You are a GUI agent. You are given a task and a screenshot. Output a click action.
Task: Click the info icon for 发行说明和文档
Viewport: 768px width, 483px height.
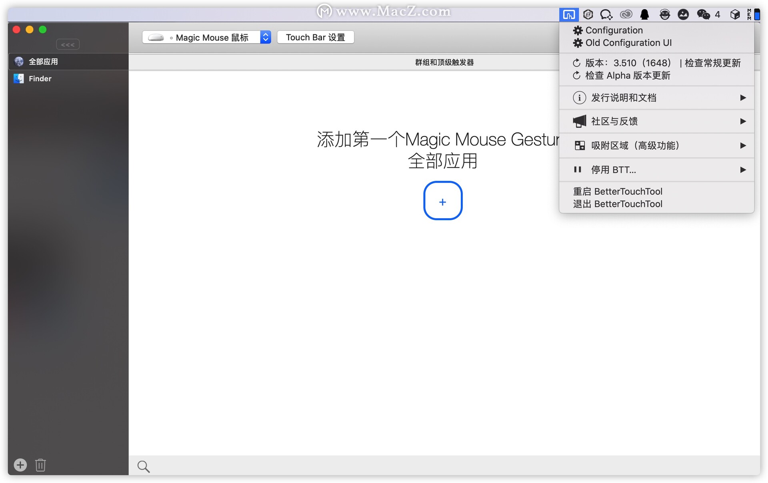coord(579,98)
